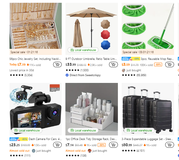This screenshot has width=179, height=160.
Task: Open the black luggage set image
Action: 148,109
